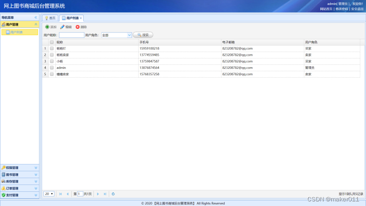The width and height of the screenshot is (366, 206).
Task: Check the admin row checkbox
Action: (x=52, y=68)
